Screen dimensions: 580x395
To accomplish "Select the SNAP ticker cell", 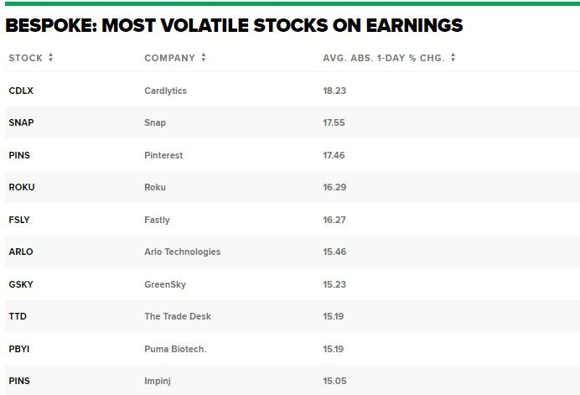I will point(21,122).
